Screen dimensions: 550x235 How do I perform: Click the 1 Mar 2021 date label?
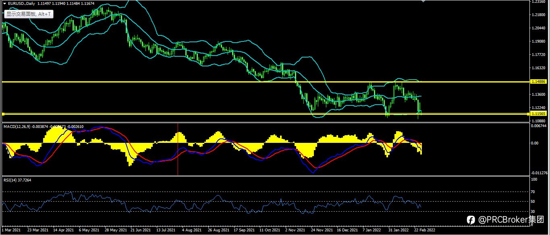pos(11,230)
